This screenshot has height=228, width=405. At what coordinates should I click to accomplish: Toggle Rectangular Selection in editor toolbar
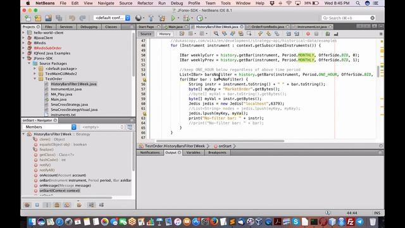click(x=249, y=34)
